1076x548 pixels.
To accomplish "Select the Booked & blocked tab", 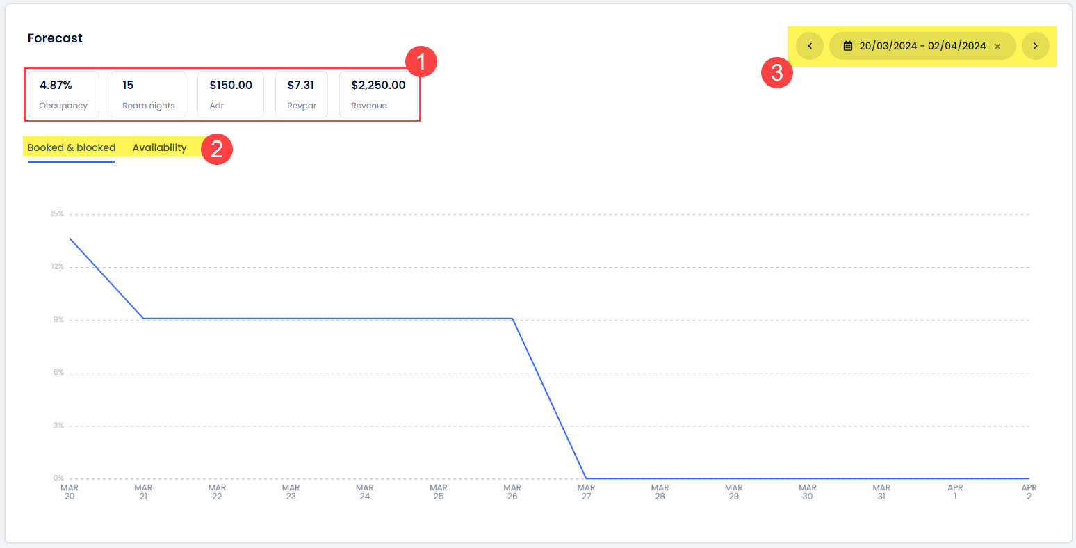I will (x=72, y=147).
